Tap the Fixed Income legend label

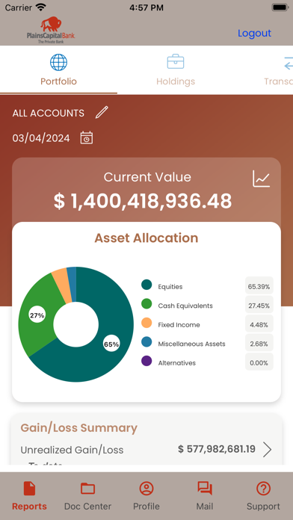[x=179, y=325]
